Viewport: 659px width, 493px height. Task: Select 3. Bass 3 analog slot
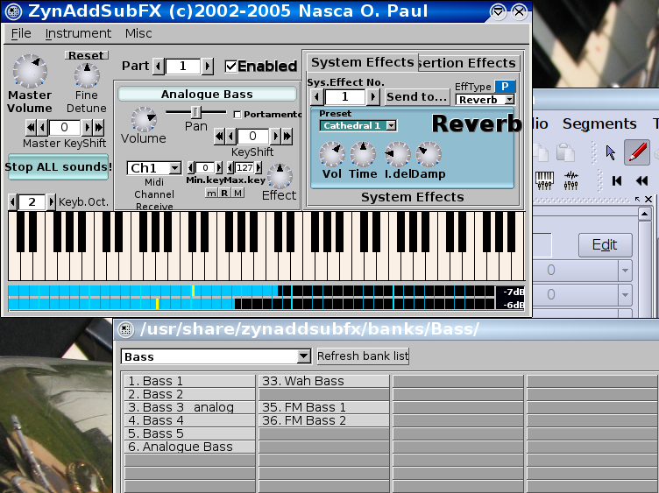190,407
